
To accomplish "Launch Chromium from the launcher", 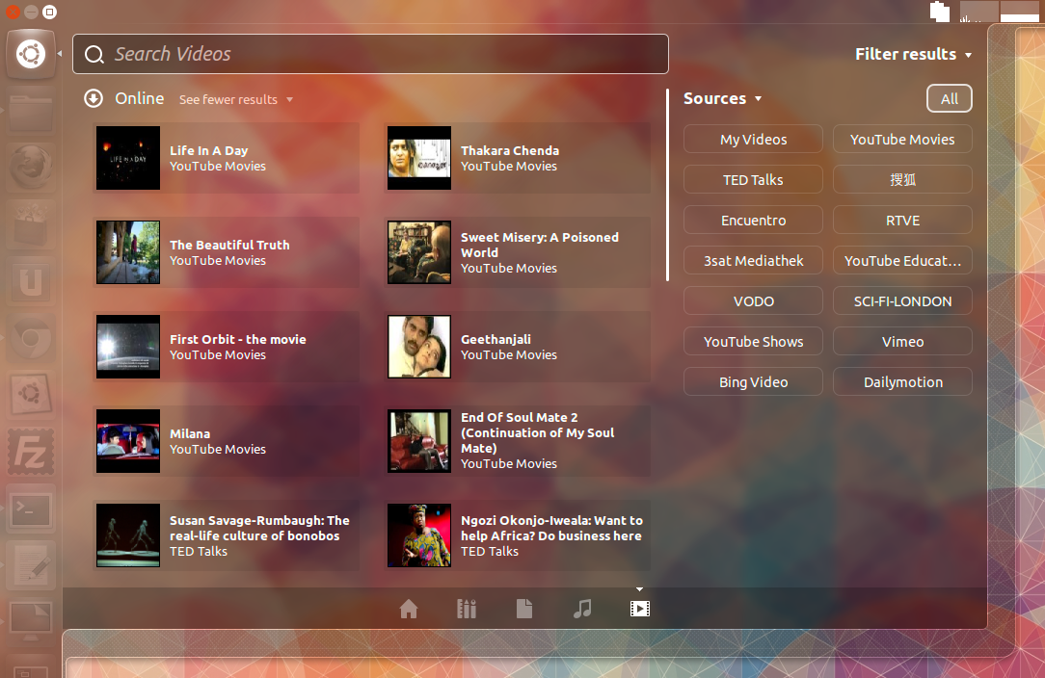I will (31, 338).
